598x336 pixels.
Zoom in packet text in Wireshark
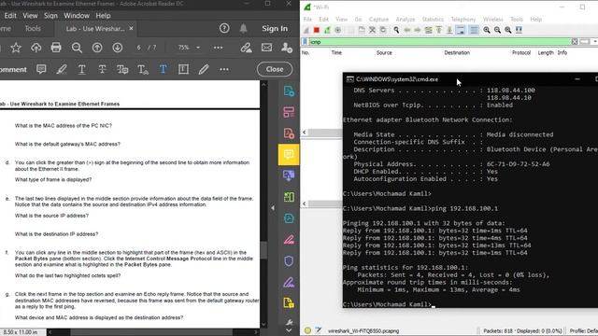[487, 30]
